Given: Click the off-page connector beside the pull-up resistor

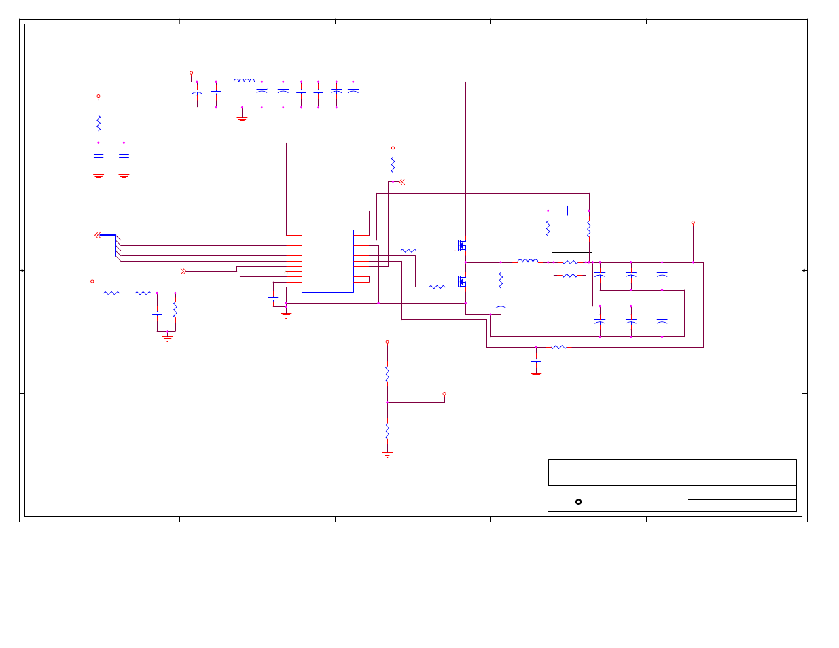Looking at the screenshot, I should point(401,181).
